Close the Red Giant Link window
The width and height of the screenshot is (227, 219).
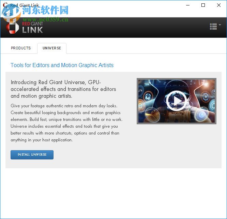[219, 5]
